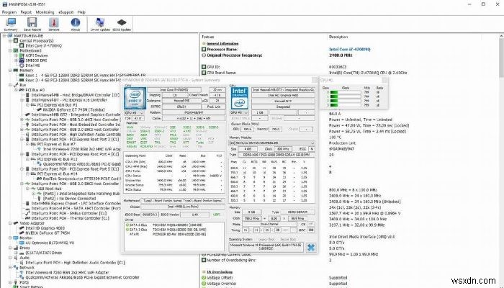Click the Drives icon in the tree

pos(16,248)
